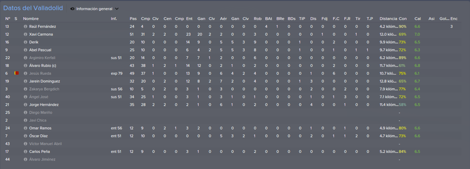The image size is (470, 169).
Task: Click the Datos del Valladolid title
Action: [x=33, y=8]
